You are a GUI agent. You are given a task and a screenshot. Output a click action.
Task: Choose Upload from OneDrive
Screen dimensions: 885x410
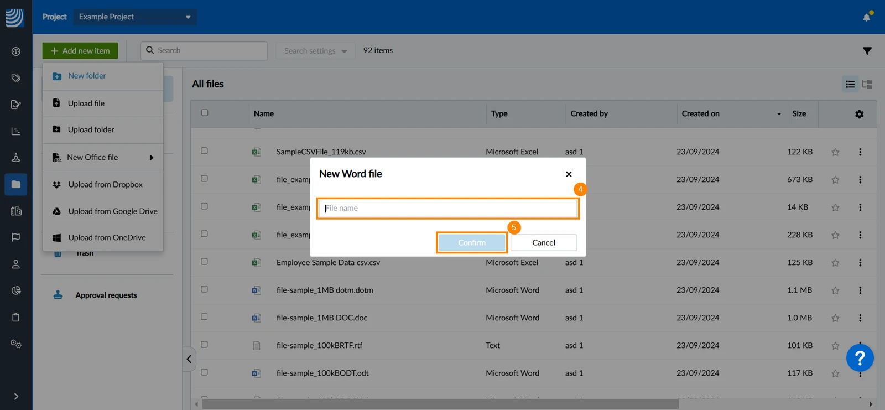tap(103, 237)
